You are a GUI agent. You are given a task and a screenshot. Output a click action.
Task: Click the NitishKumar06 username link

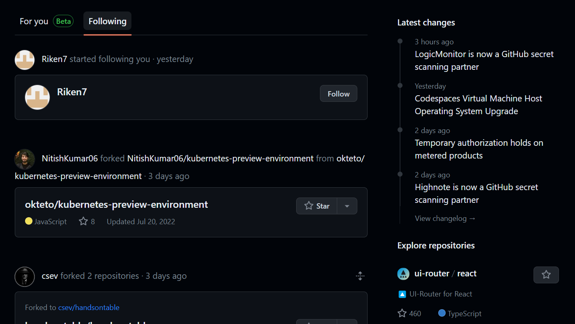(x=69, y=158)
